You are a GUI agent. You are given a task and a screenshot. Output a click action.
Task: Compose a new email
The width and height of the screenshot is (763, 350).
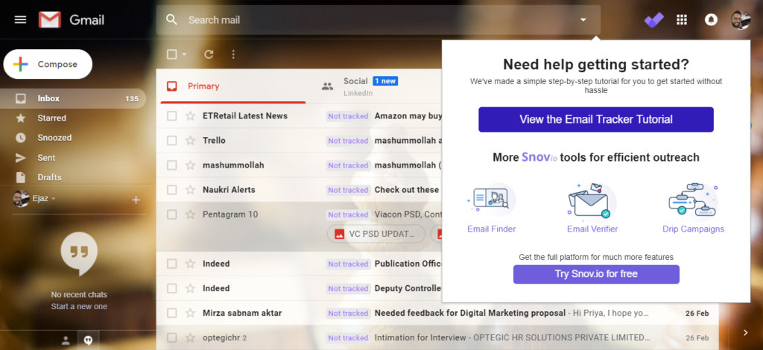(48, 64)
